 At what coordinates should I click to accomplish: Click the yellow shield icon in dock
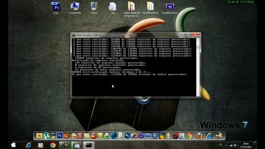(100, 136)
